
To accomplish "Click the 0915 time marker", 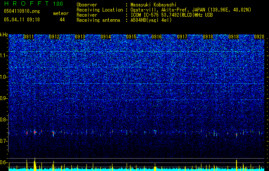I will [131, 37].
